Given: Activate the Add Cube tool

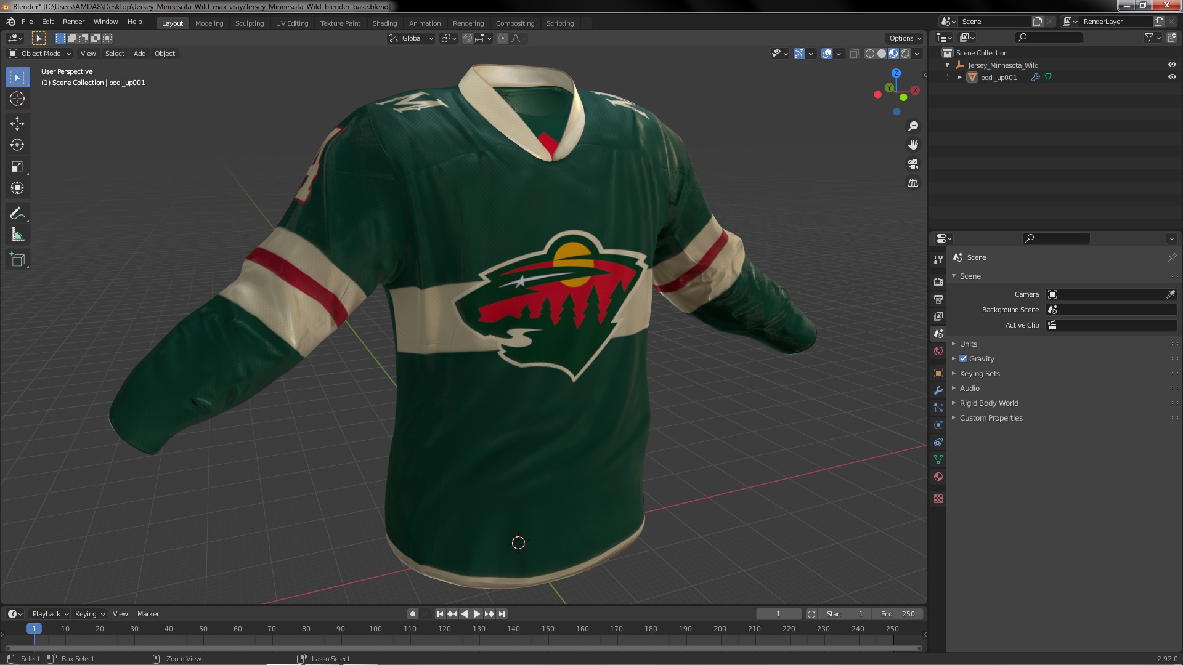Looking at the screenshot, I should point(17,260).
